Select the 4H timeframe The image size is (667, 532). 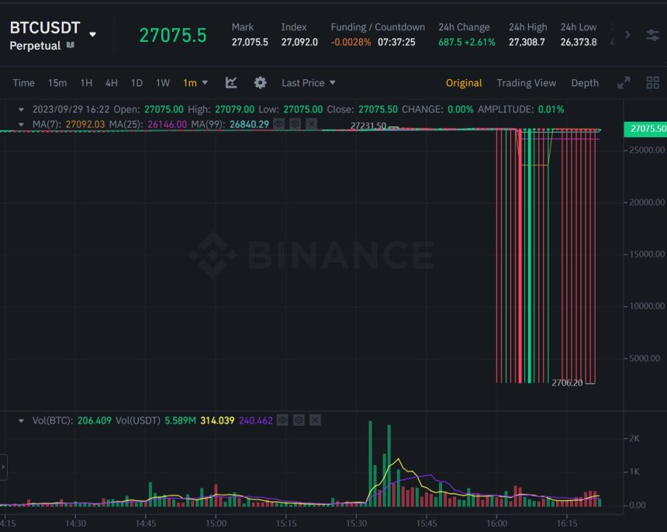(112, 82)
